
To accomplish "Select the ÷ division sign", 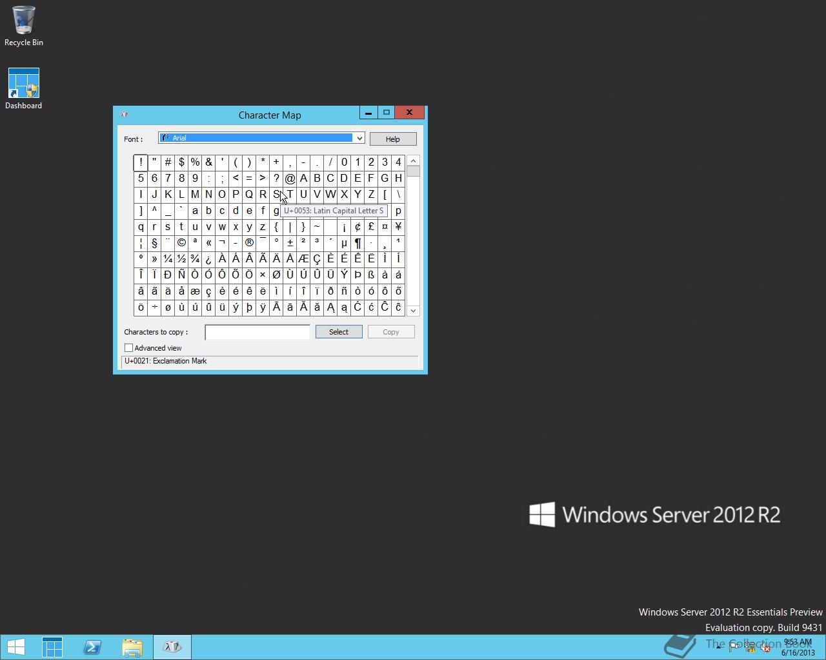I will point(154,307).
